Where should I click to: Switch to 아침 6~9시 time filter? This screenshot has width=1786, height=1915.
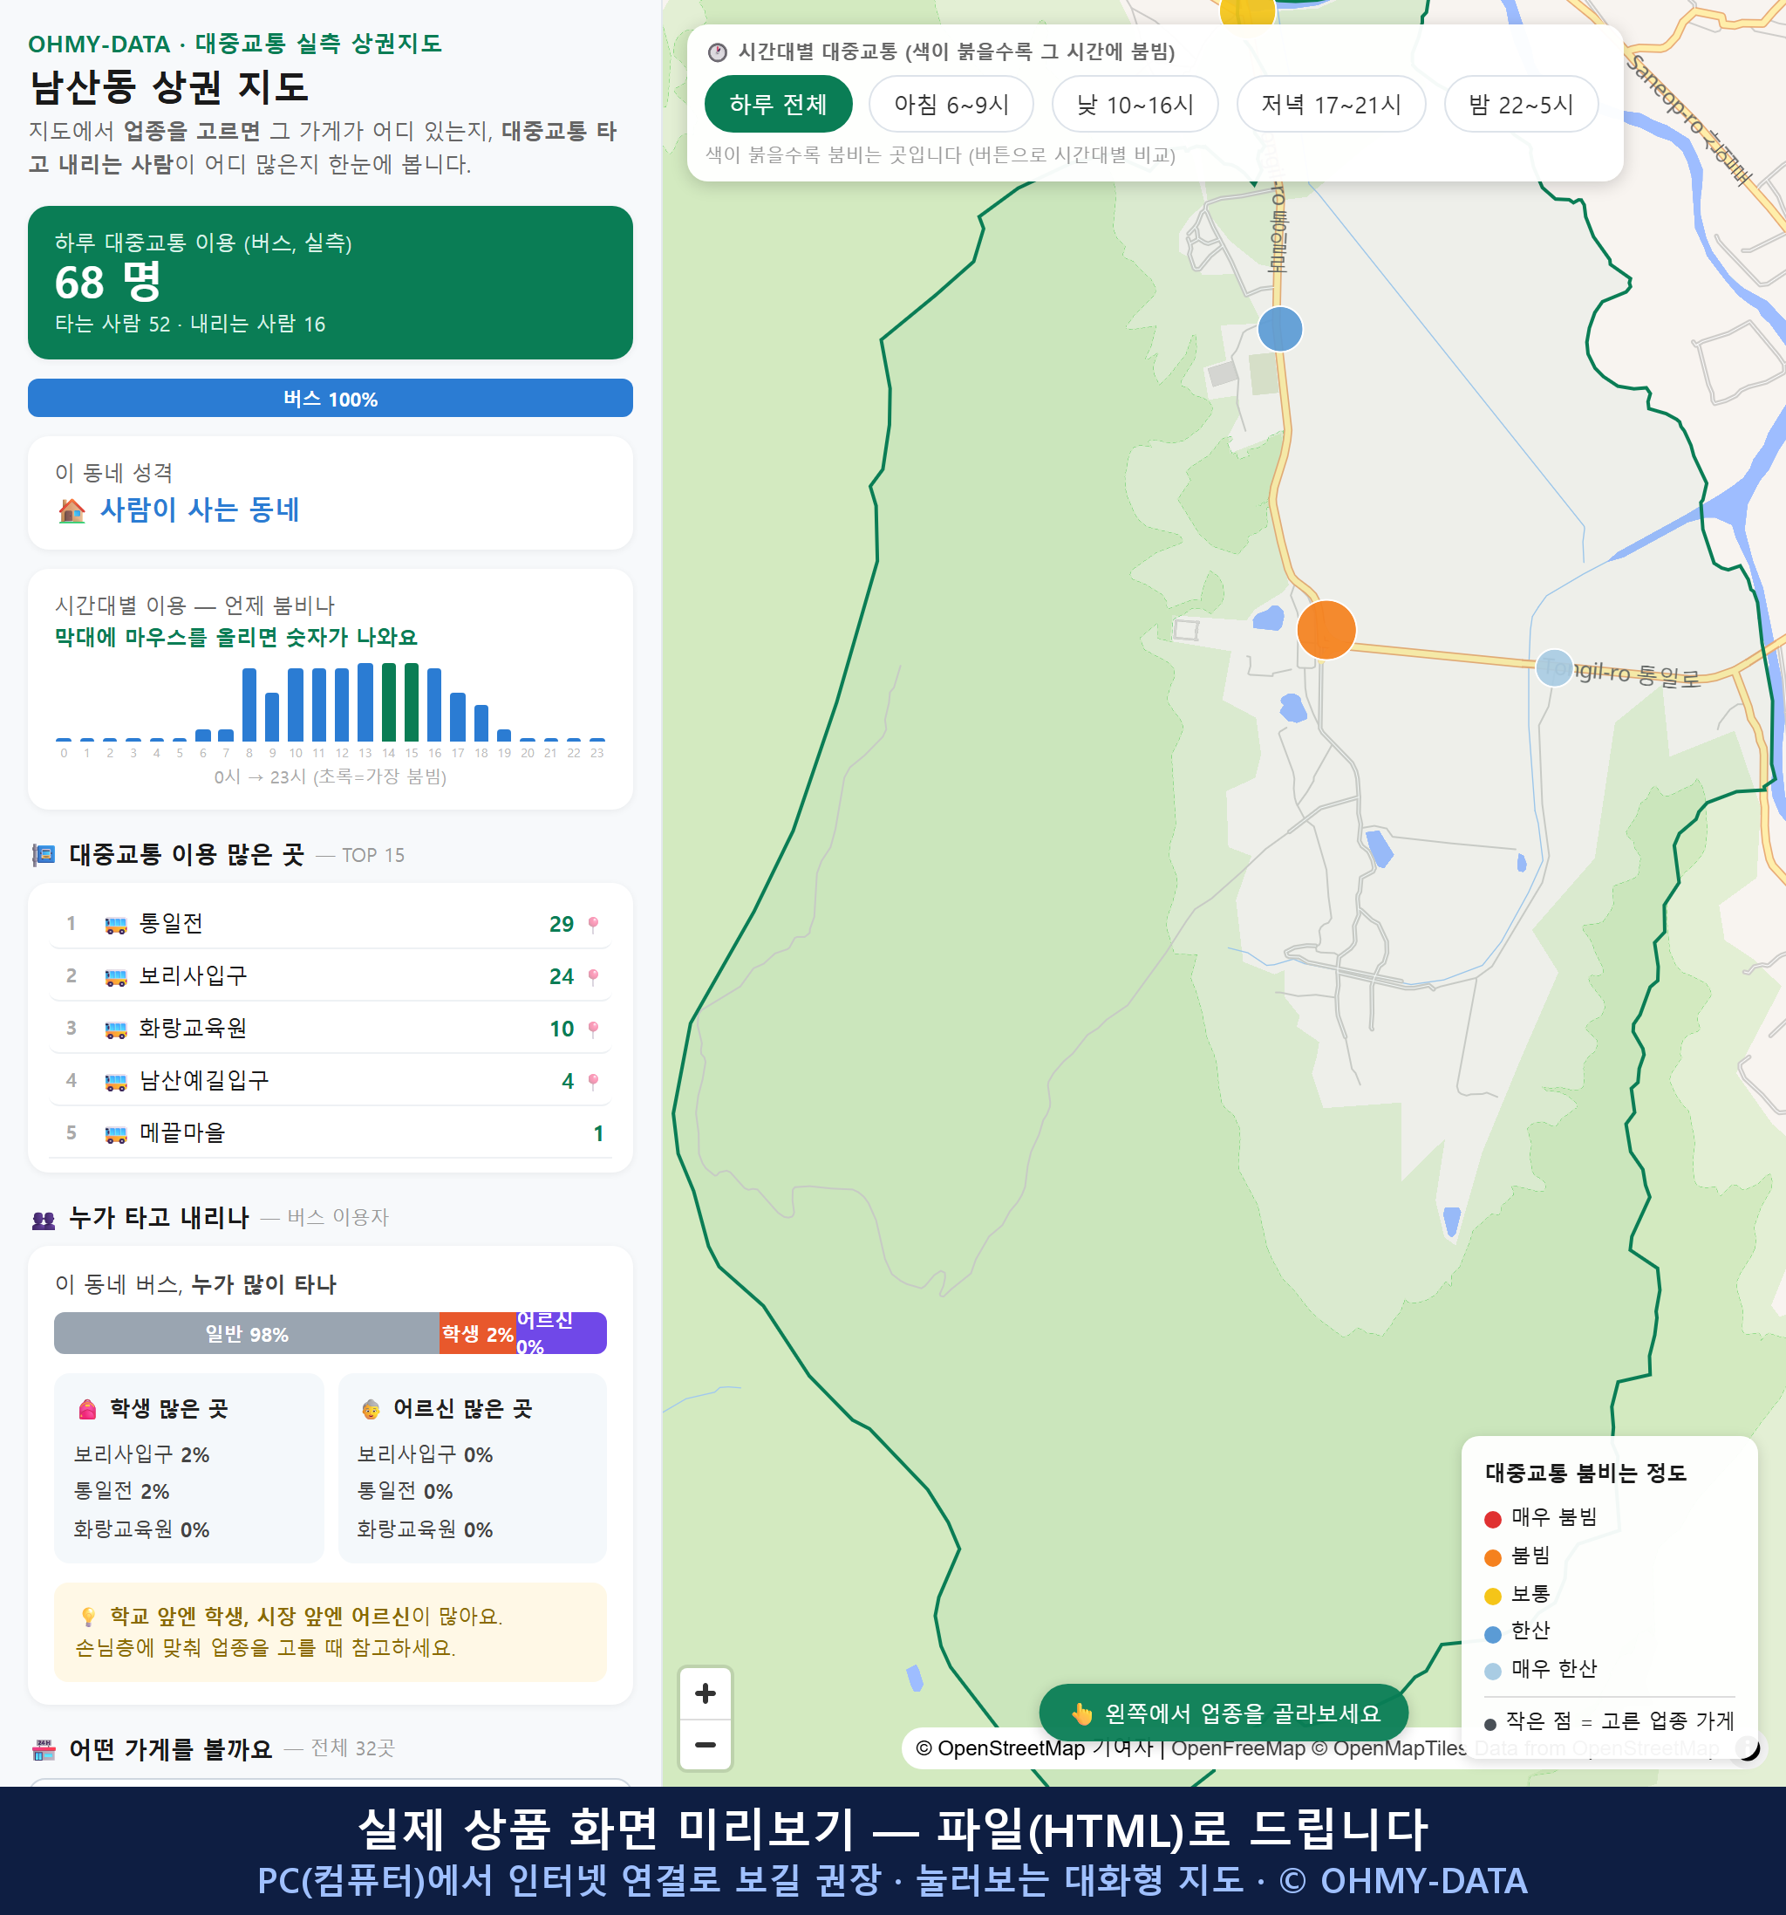click(x=951, y=104)
